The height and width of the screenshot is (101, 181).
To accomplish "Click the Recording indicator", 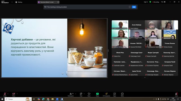I will [x=156, y=2].
